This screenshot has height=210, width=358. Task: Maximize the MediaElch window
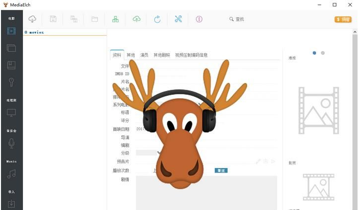[x=335, y=5]
